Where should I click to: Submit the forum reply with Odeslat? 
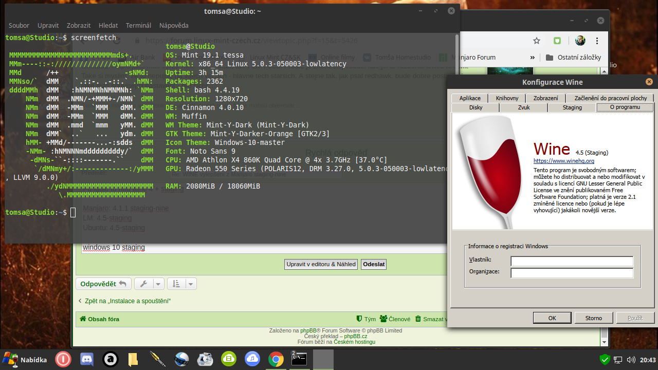374,264
